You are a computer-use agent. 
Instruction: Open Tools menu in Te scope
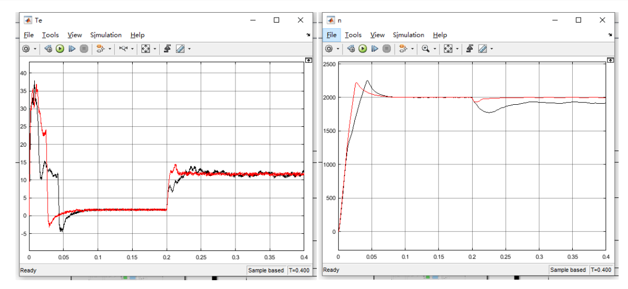pyautogui.click(x=50, y=35)
